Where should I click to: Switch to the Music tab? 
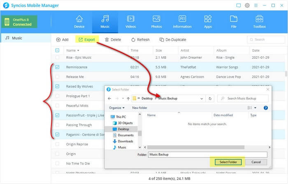105,22
